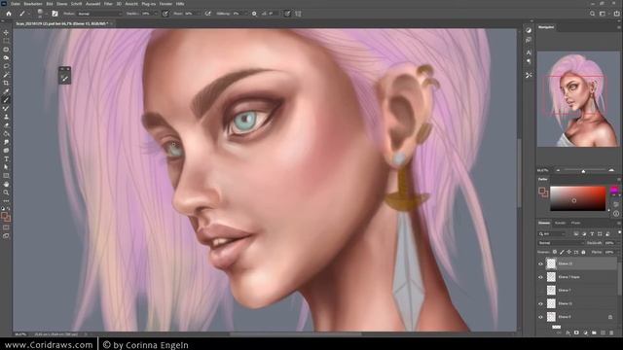Viewport: 623px width, 350px height.
Task: Open the Datei menu
Action: [16, 4]
